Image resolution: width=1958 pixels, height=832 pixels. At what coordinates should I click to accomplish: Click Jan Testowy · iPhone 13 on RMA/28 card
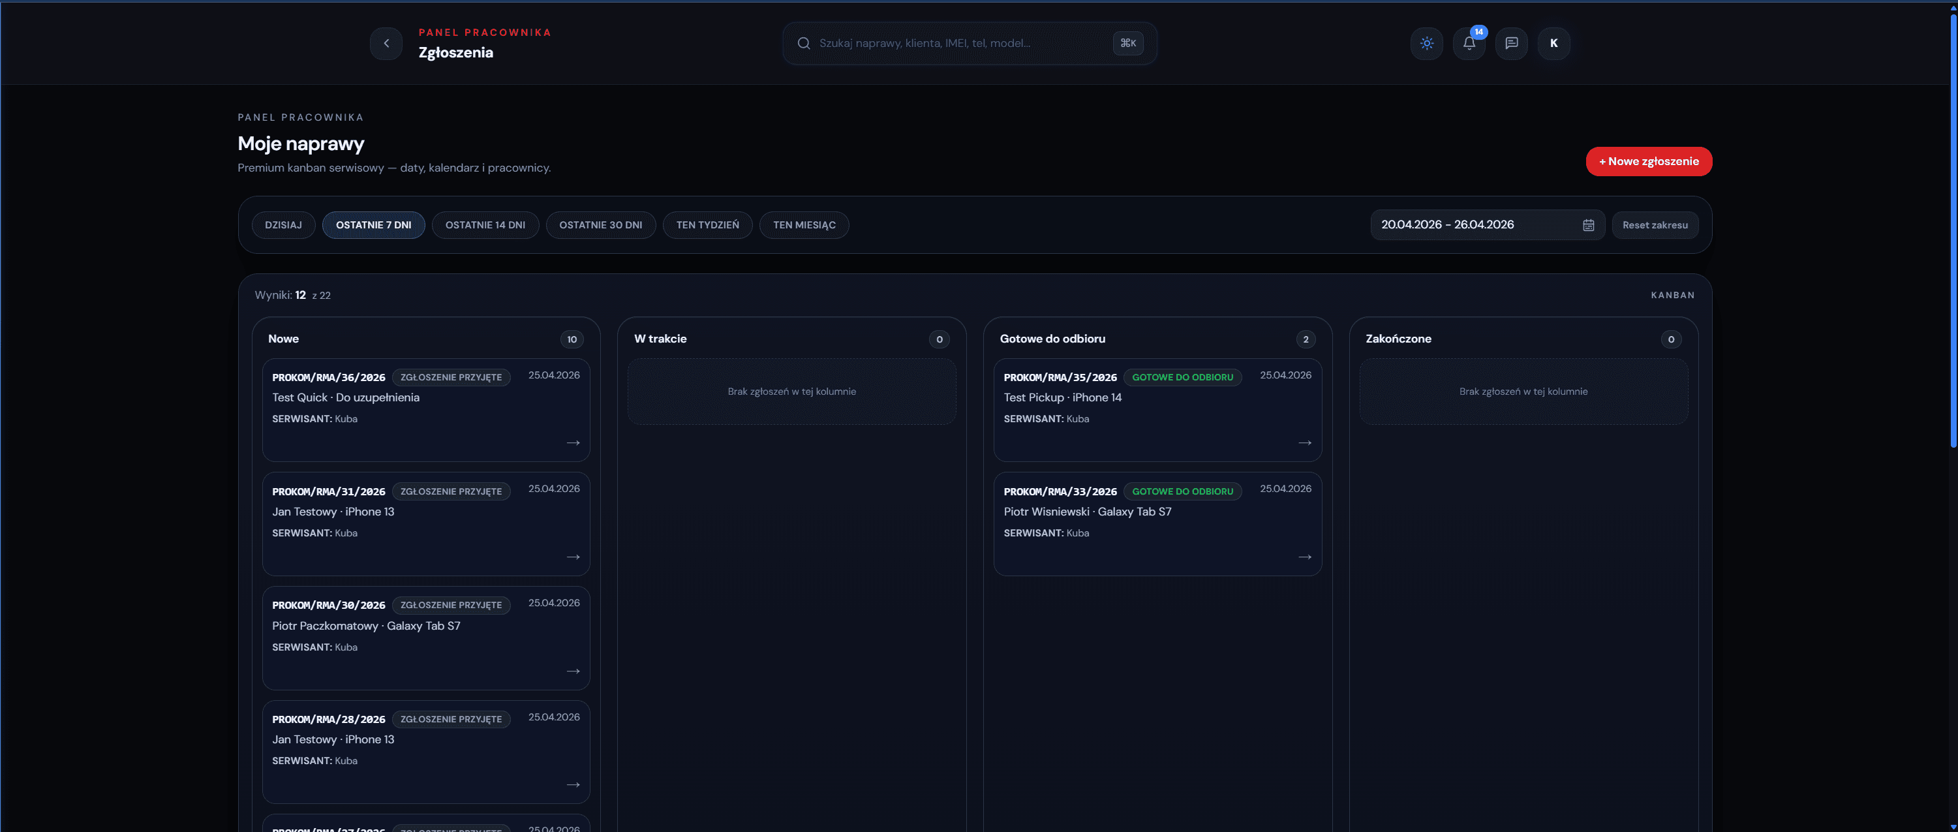click(x=333, y=739)
